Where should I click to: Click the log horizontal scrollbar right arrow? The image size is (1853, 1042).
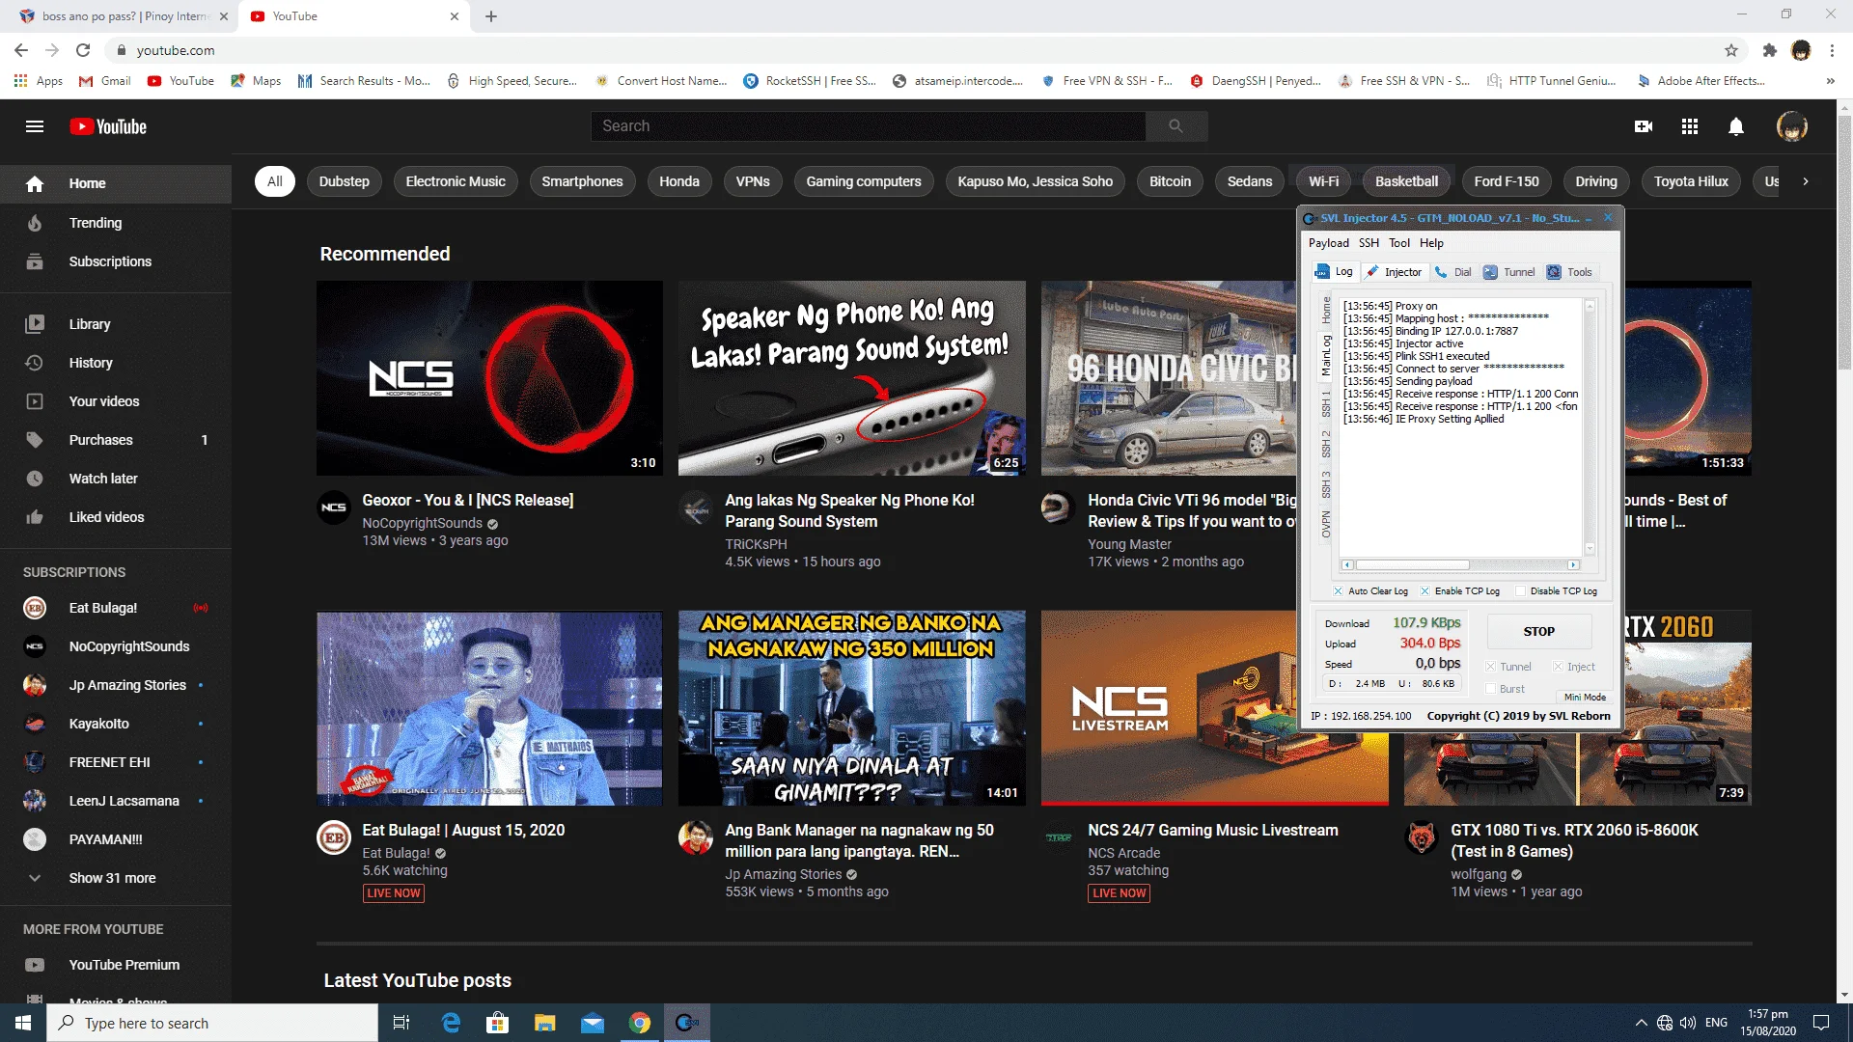click(1573, 565)
